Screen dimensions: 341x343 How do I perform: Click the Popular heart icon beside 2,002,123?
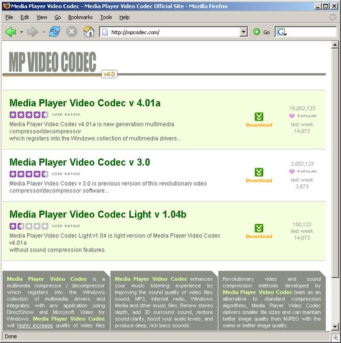(x=292, y=171)
